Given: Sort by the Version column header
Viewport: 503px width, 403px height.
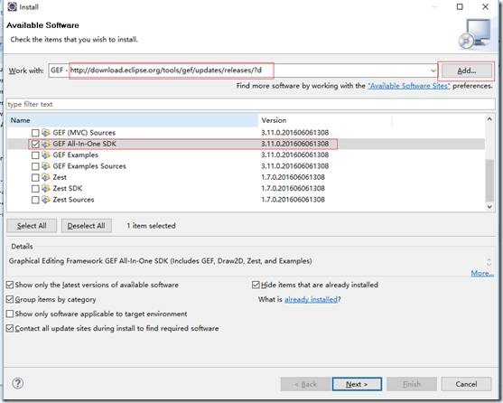Looking at the screenshot, I should [x=325, y=120].
